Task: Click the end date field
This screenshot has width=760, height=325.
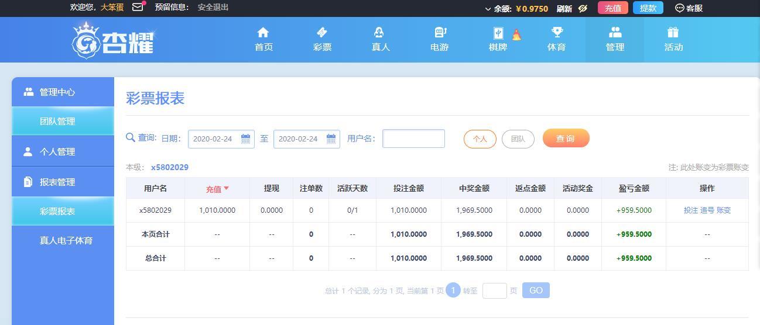Action: tap(306, 139)
